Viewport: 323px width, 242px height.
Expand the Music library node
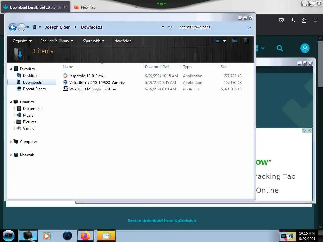pos(14,115)
